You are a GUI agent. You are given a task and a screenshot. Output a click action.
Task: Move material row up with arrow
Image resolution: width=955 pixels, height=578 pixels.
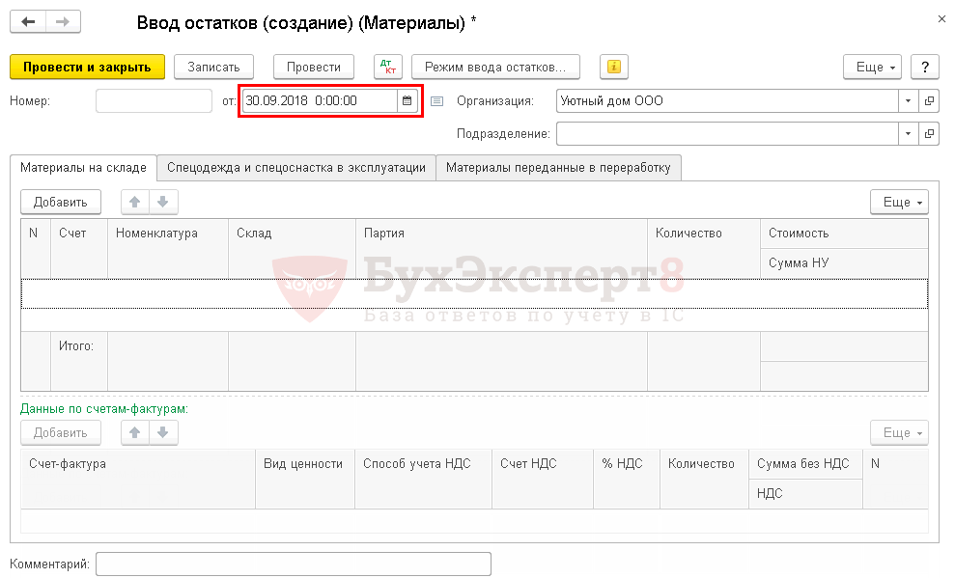tap(135, 202)
